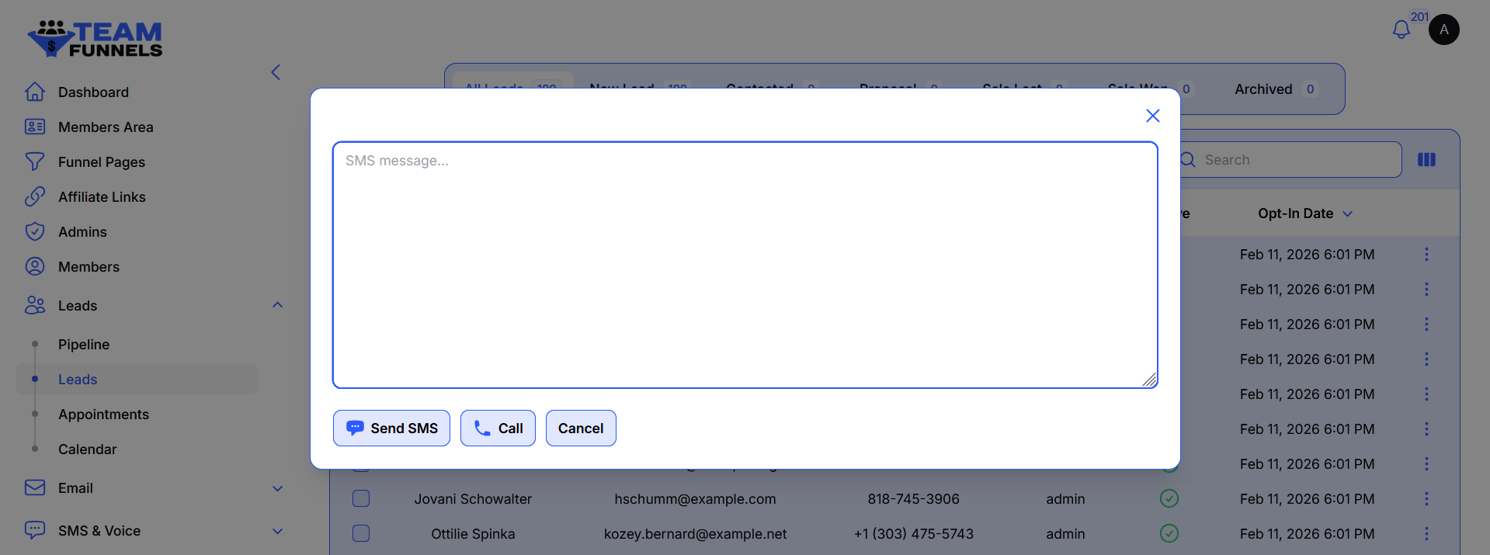Click into the SMS message text area
The image size is (1490, 555).
(745, 265)
